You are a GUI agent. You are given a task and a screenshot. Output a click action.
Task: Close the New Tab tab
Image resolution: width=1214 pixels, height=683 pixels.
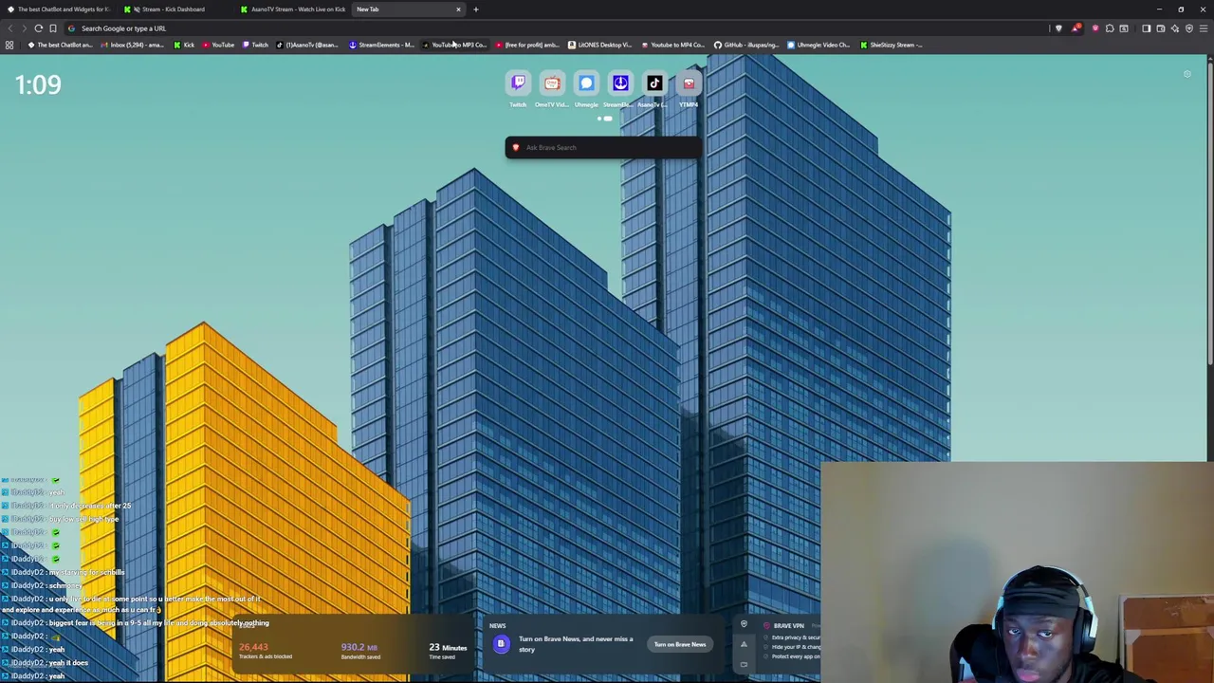coord(458,9)
